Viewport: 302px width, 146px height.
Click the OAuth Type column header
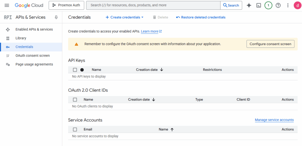coord(199,100)
